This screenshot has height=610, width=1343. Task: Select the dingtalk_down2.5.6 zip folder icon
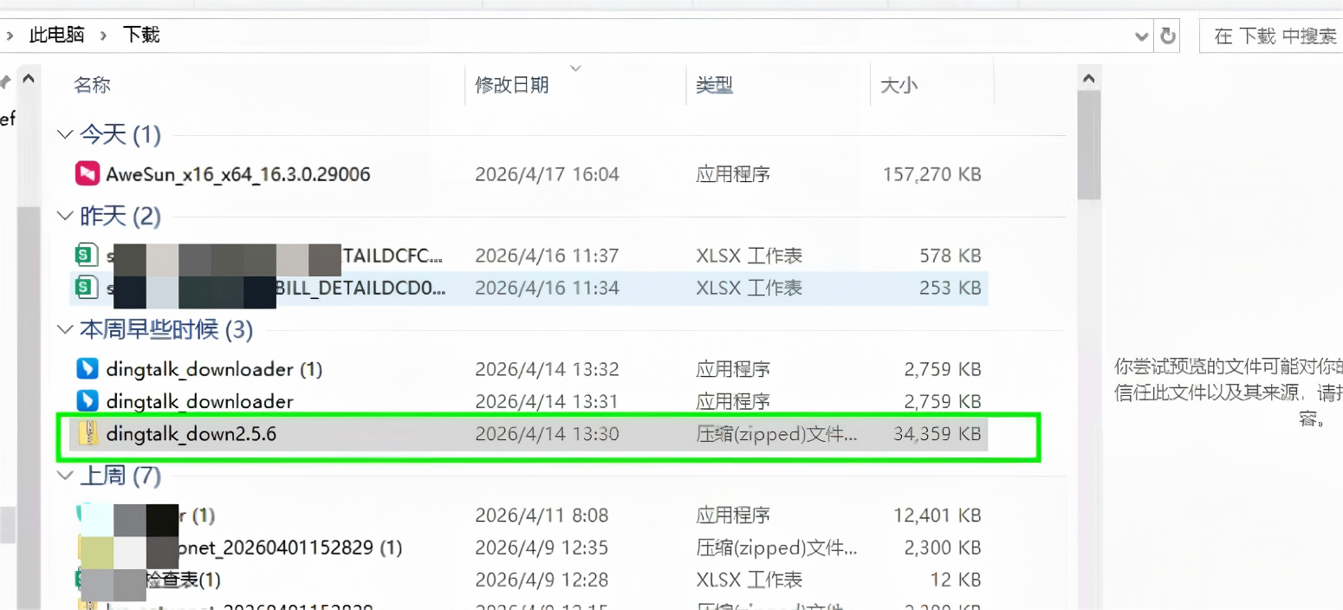pyautogui.click(x=88, y=434)
